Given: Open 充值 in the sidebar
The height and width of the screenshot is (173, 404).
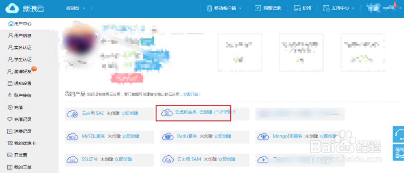Looking at the screenshot, I should pos(19,107).
